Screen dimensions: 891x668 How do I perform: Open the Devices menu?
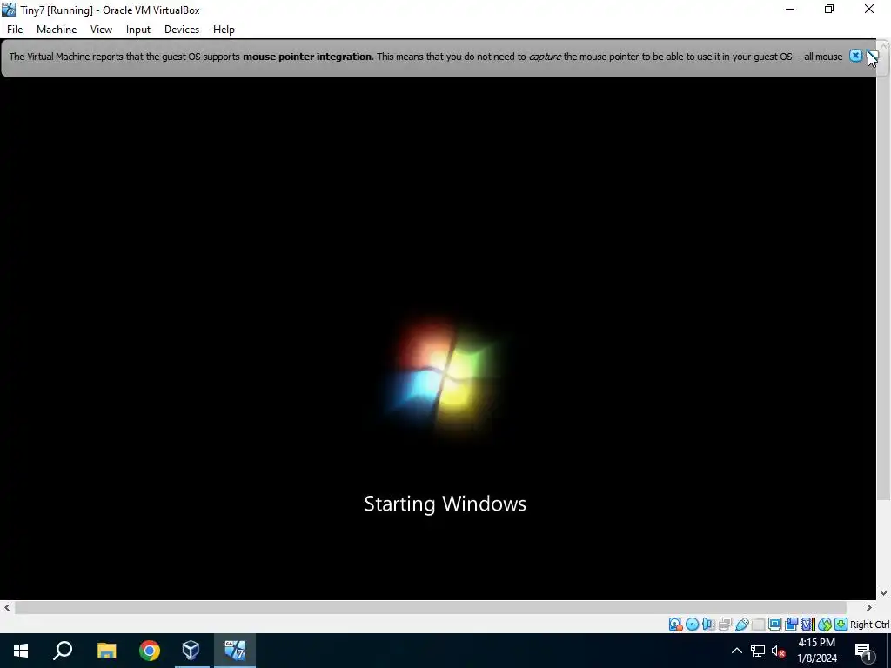point(182,30)
